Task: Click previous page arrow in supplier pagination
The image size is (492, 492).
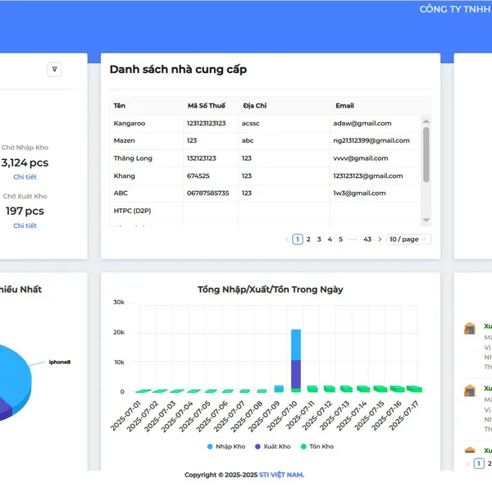Action: pos(286,239)
